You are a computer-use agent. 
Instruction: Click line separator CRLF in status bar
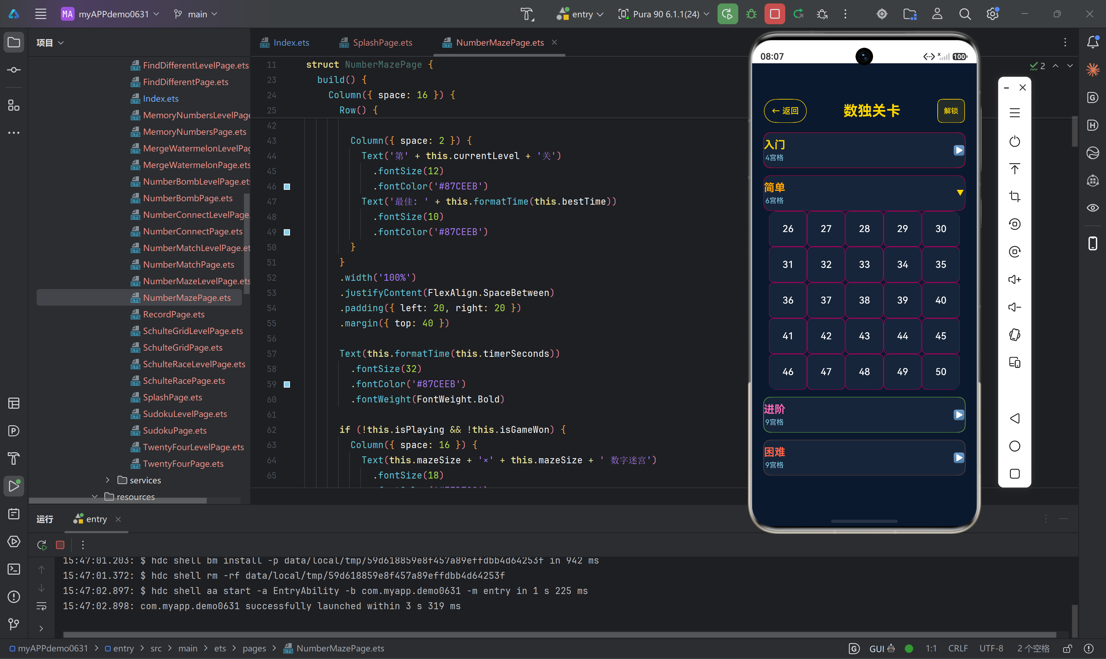957,648
